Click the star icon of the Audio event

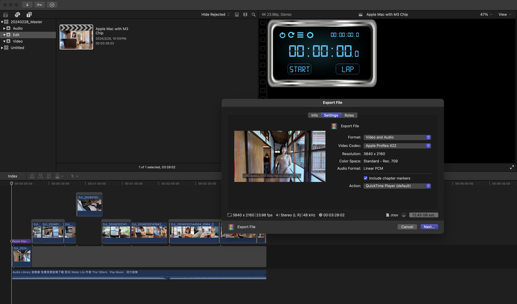point(8,29)
